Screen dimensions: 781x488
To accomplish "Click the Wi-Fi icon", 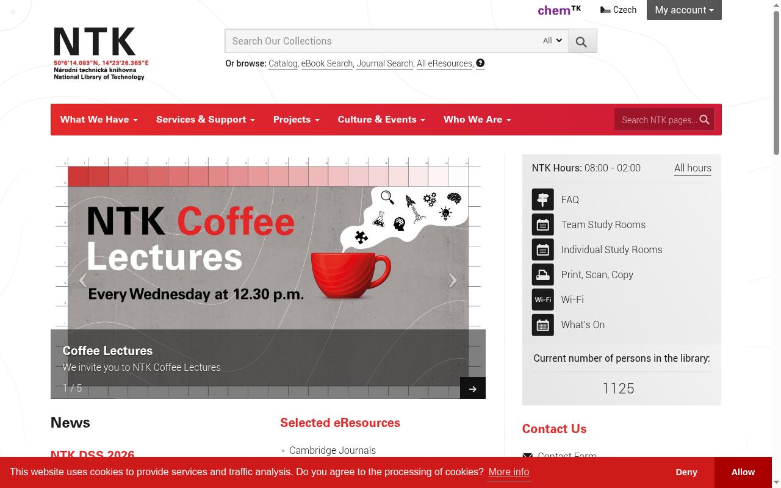I will (x=542, y=300).
